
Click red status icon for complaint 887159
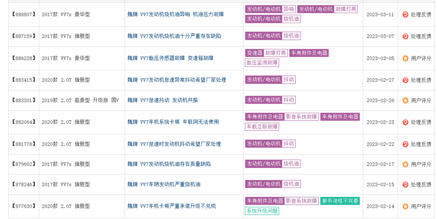point(405,36)
